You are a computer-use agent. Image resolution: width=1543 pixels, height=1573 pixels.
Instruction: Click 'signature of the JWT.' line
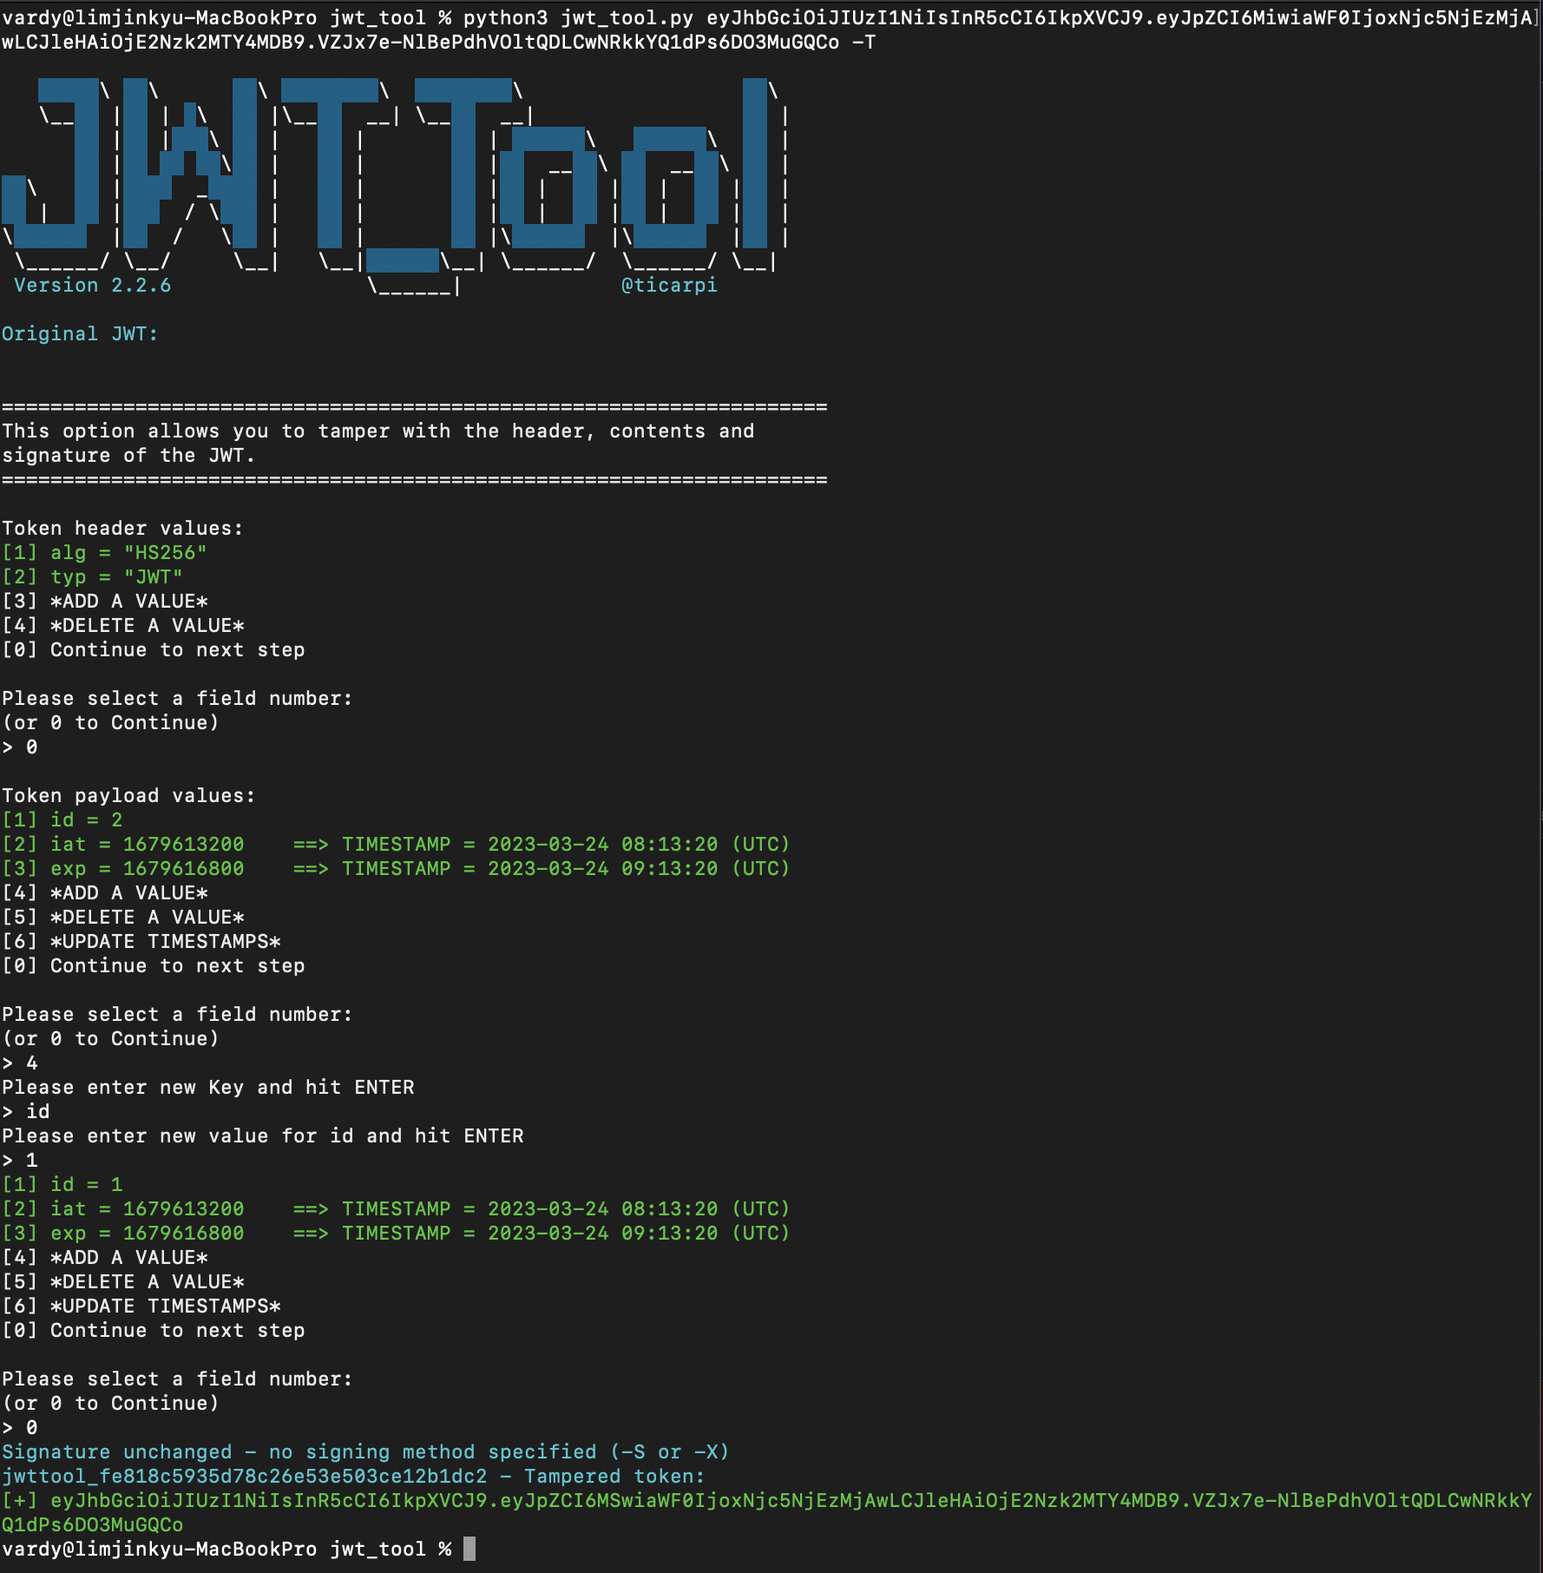[x=128, y=456]
